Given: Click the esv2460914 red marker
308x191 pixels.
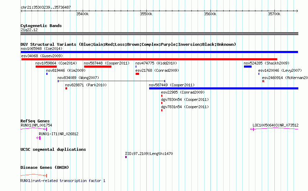Looking at the screenshot, I should click(263, 81).
